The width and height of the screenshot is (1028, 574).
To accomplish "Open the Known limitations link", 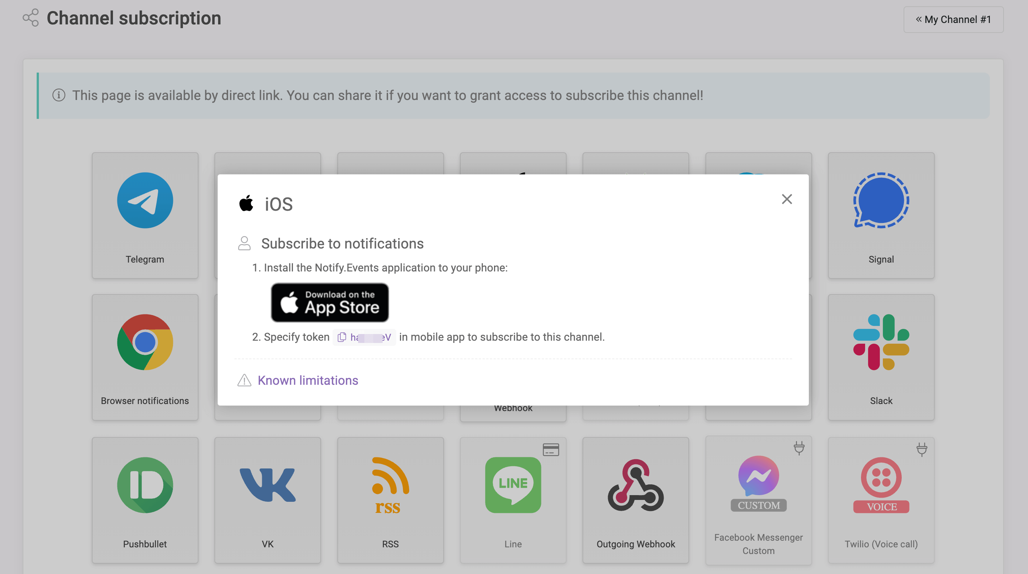I will pyautogui.click(x=308, y=380).
